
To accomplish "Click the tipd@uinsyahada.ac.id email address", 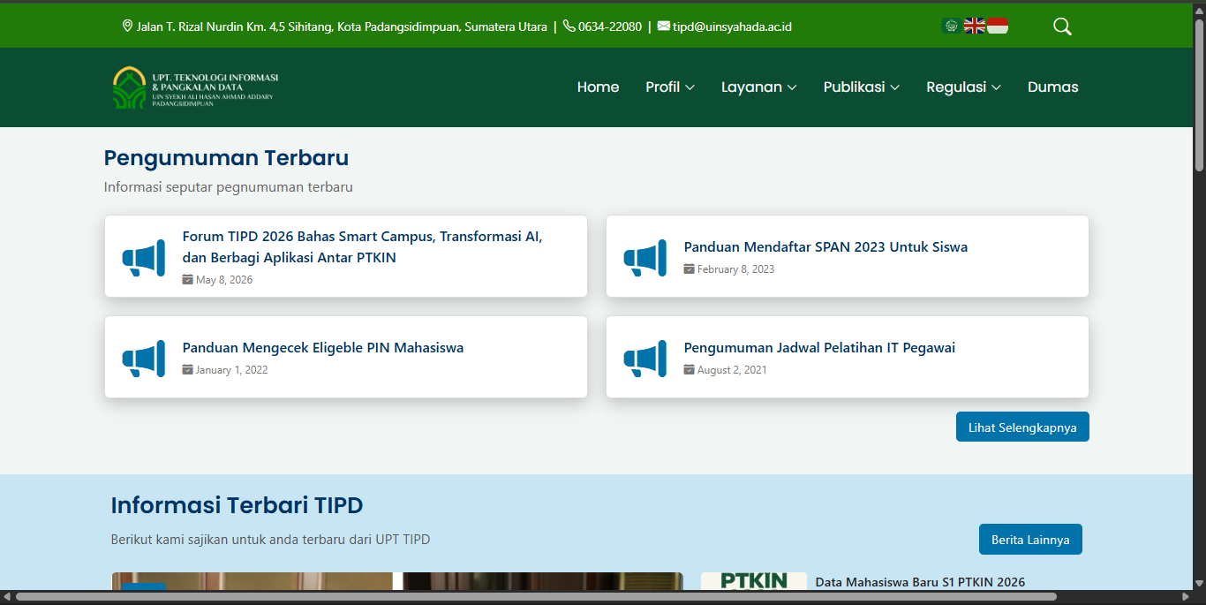I will pyautogui.click(x=732, y=26).
